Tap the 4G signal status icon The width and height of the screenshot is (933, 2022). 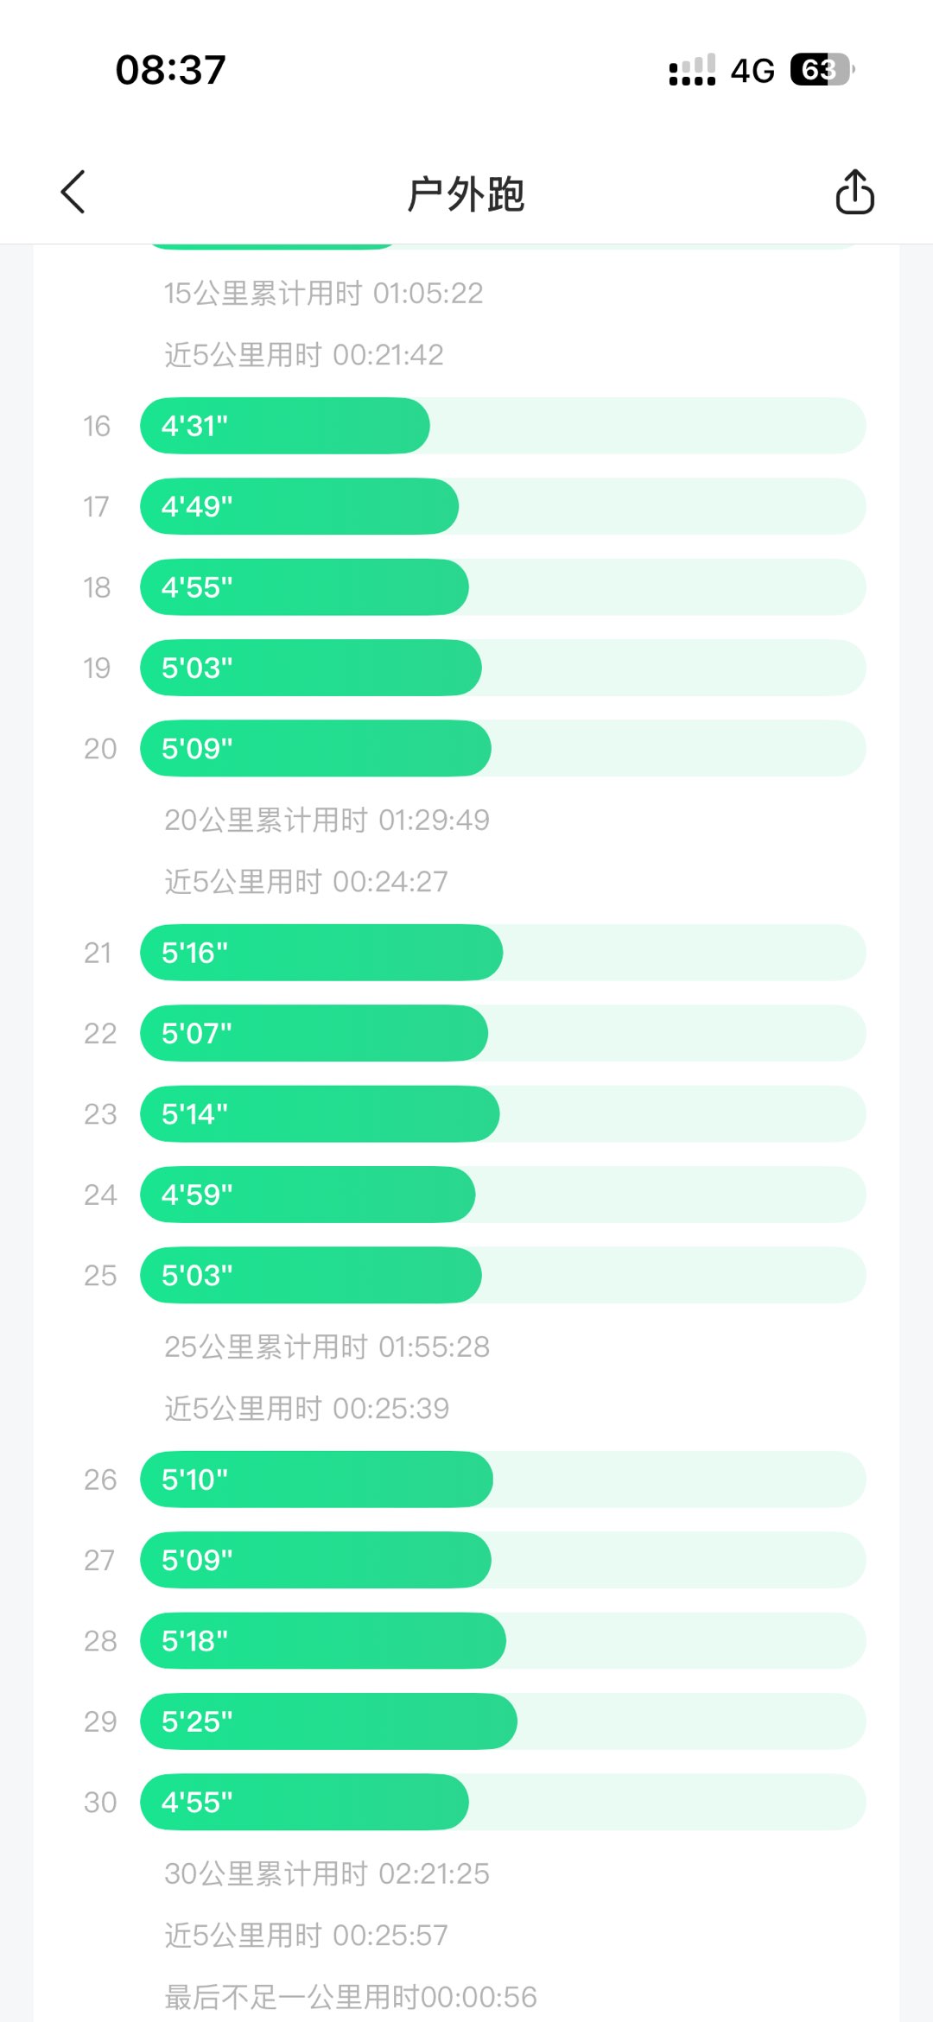(752, 70)
